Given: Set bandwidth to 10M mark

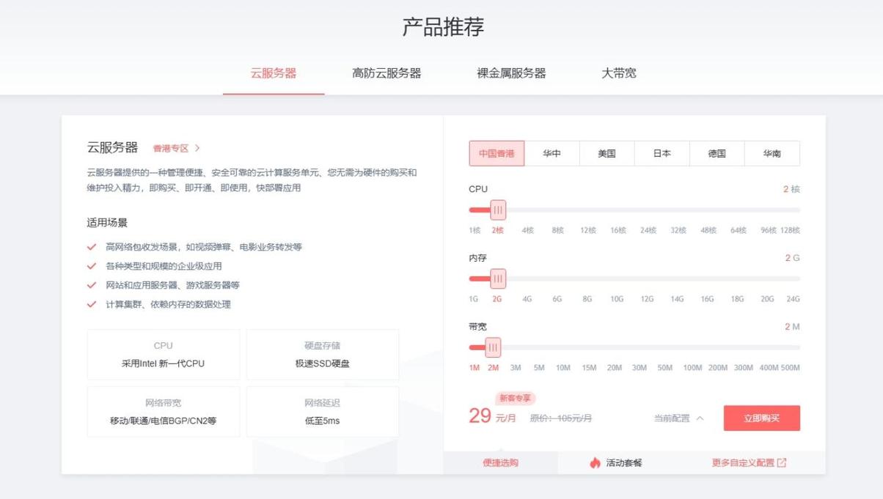Looking at the screenshot, I should click(x=563, y=368).
